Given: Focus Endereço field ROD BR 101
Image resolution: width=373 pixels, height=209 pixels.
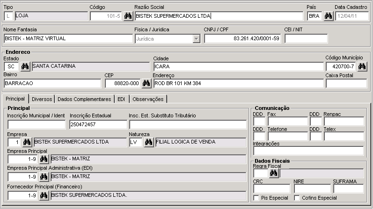Looking at the screenshot, I should tap(239, 83).
